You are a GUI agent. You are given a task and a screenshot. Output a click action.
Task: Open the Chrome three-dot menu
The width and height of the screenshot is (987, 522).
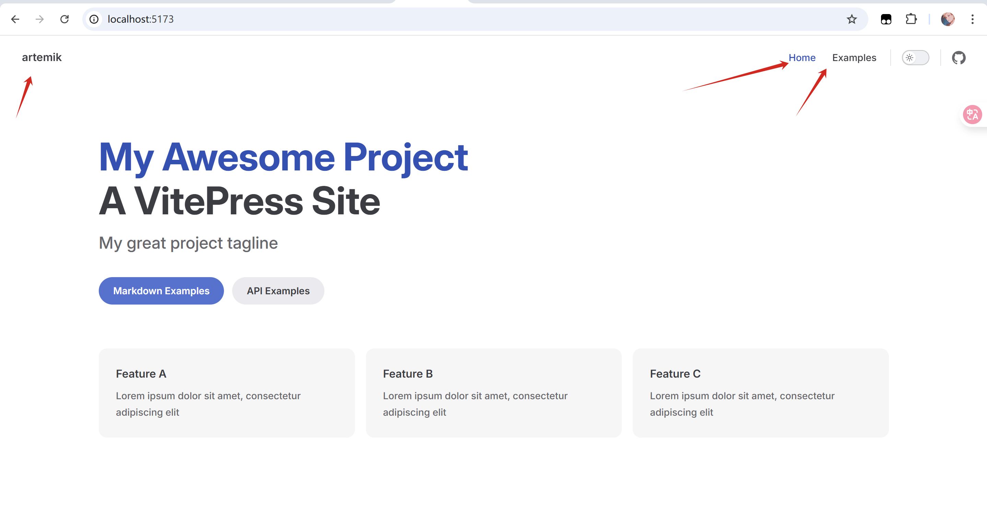coord(973,19)
